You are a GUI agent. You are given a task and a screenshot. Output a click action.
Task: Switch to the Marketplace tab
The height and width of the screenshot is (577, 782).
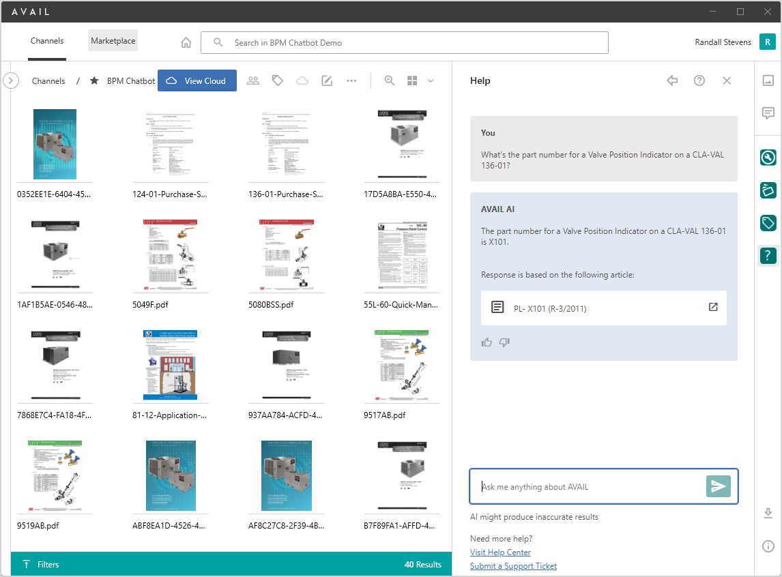point(113,40)
